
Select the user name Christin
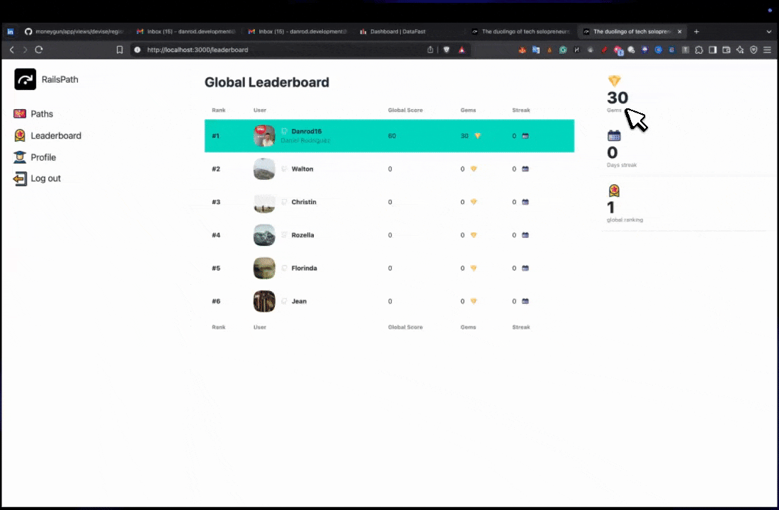304,202
